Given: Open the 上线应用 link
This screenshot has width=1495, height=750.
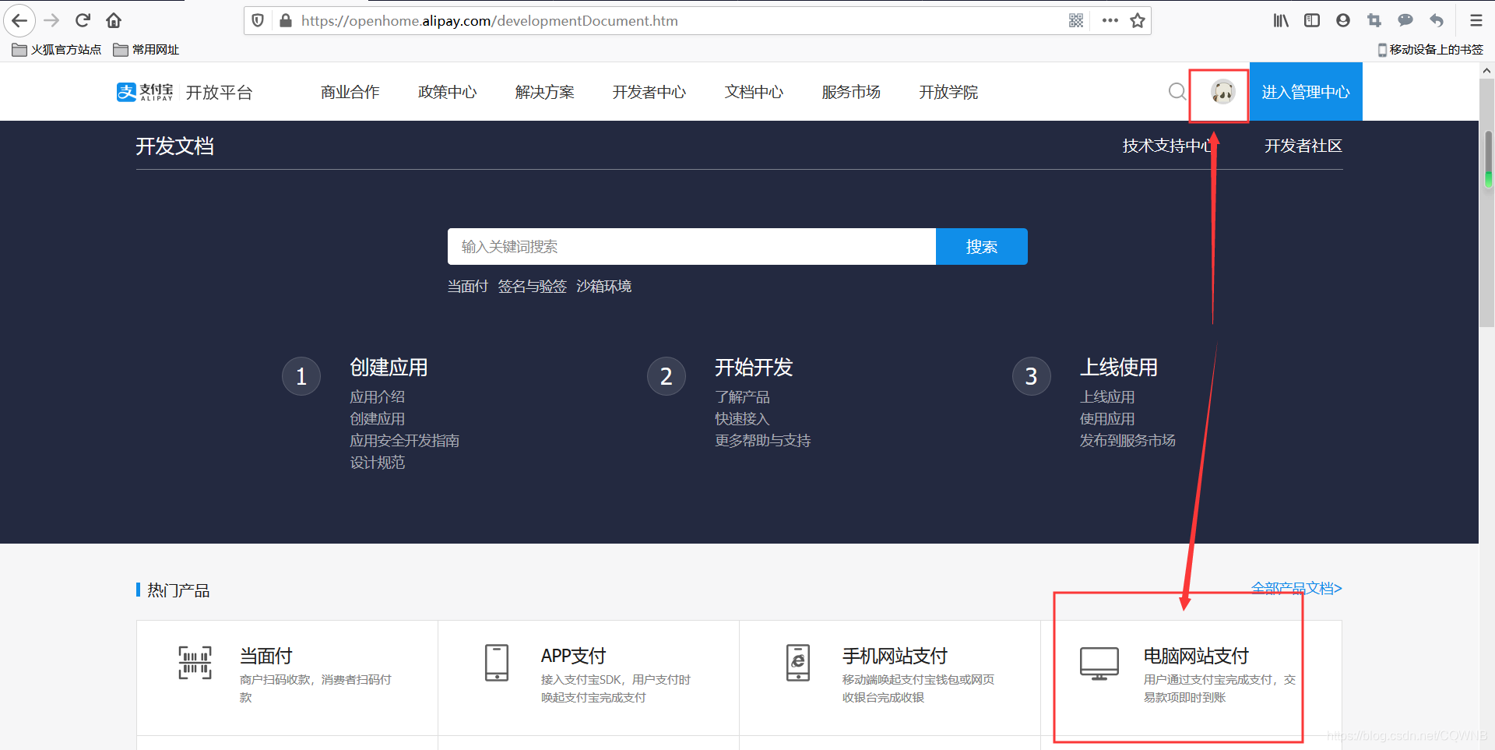Looking at the screenshot, I should [x=1107, y=397].
